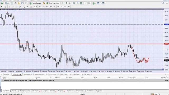The height and width of the screenshot is (95, 169).
Task: Expand the templates dropdown arrow
Action: 105,3
